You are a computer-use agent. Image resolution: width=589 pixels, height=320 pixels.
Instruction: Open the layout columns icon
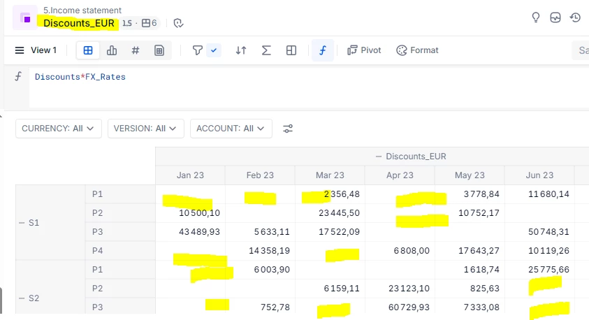[x=291, y=50]
